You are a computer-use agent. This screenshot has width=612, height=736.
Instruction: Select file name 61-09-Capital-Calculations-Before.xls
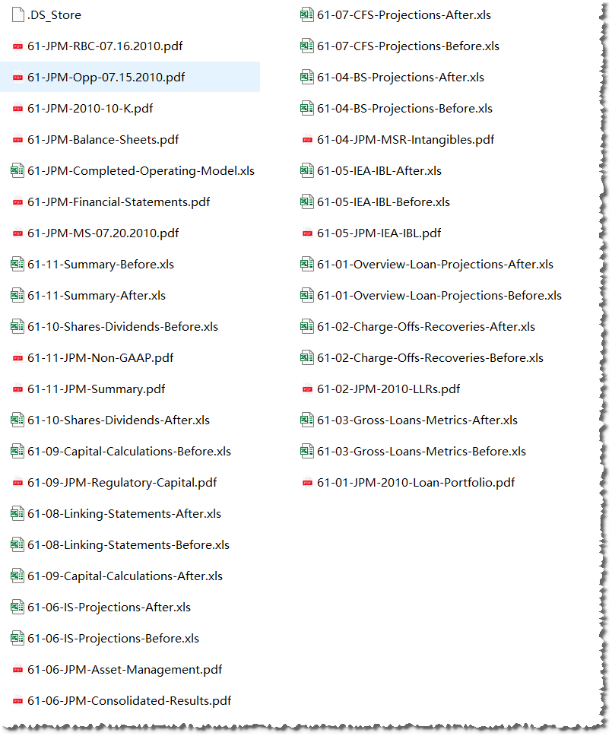(x=129, y=452)
